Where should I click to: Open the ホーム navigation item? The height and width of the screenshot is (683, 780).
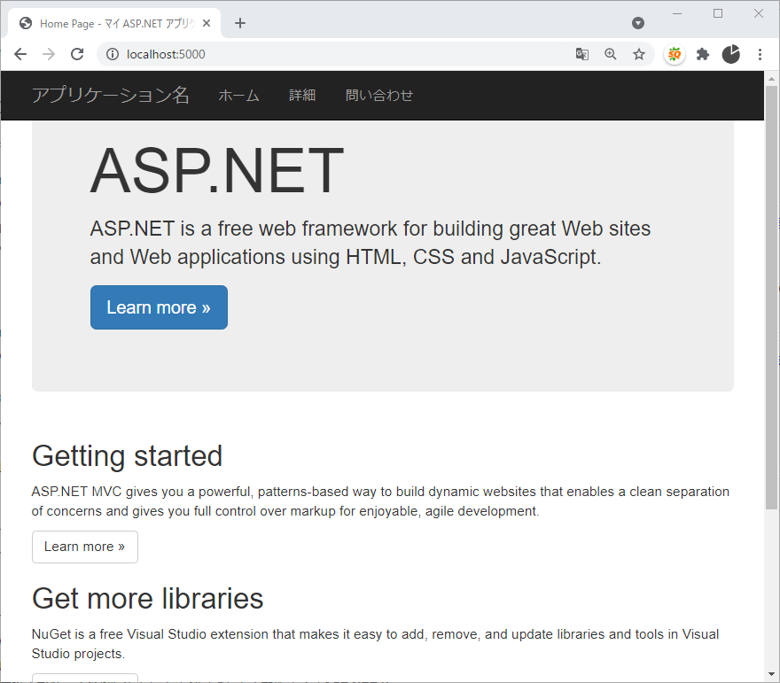[x=238, y=96]
